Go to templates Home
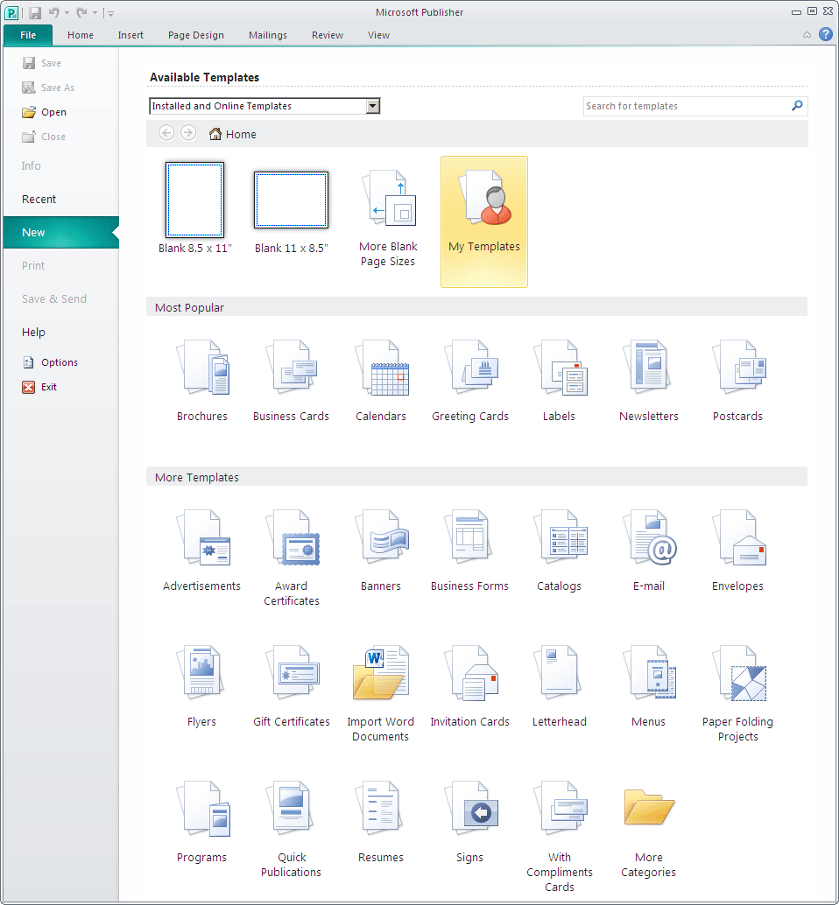This screenshot has width=839, height=905. [233, 134]
